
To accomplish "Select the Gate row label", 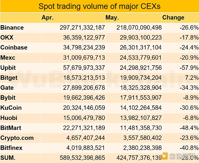I will click(8, 88).
